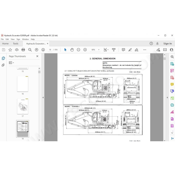
Task: Open the Window menu
Action: click(25, 39)
